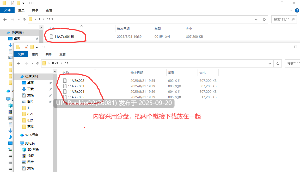Sort by 类型 column in 11.1 window
Screen dimensions: 300x172
click(158, 29)
